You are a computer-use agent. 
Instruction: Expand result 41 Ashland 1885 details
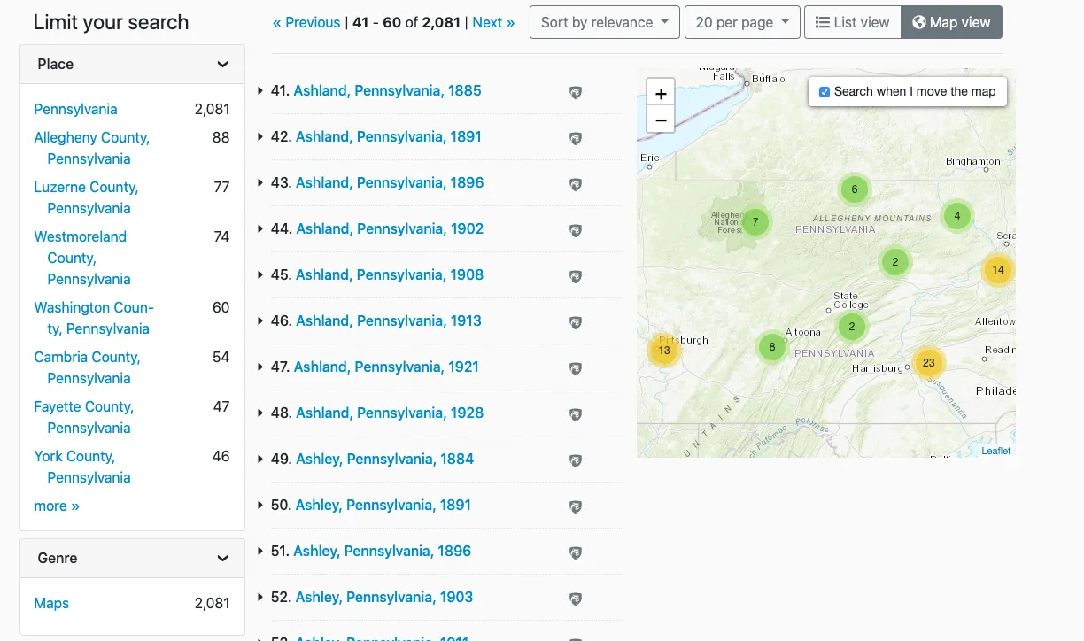(260, 90)
